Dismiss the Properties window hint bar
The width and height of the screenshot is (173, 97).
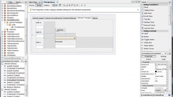point(138,10)
